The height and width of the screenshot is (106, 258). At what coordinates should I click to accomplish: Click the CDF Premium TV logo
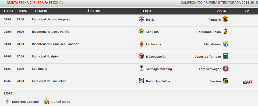point(248,82)
